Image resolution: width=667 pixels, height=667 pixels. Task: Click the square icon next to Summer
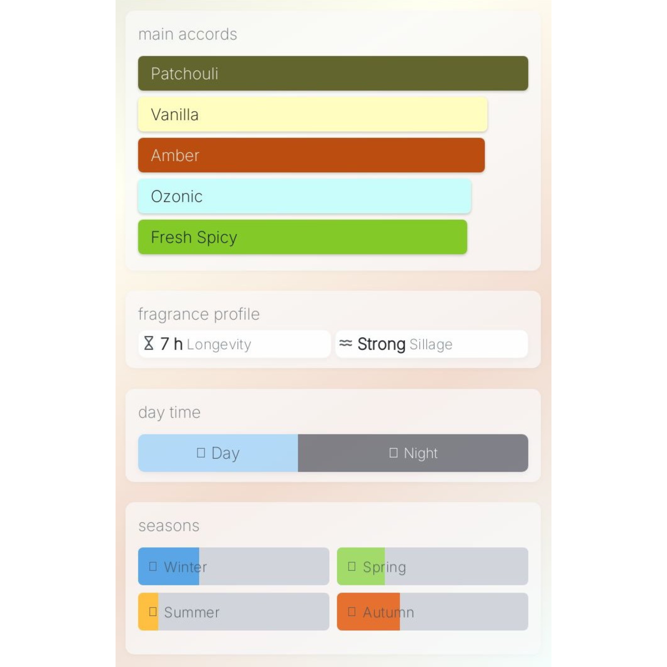coord(153,612)
